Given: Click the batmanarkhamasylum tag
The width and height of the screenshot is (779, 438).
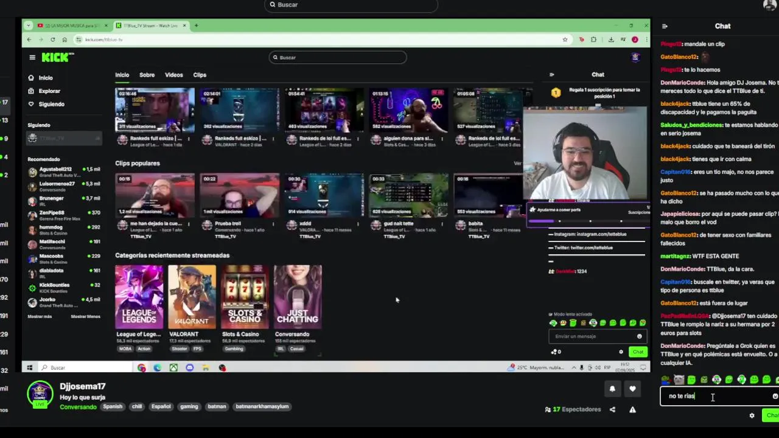Looking at the screenshot, I should tap(262, 406).
